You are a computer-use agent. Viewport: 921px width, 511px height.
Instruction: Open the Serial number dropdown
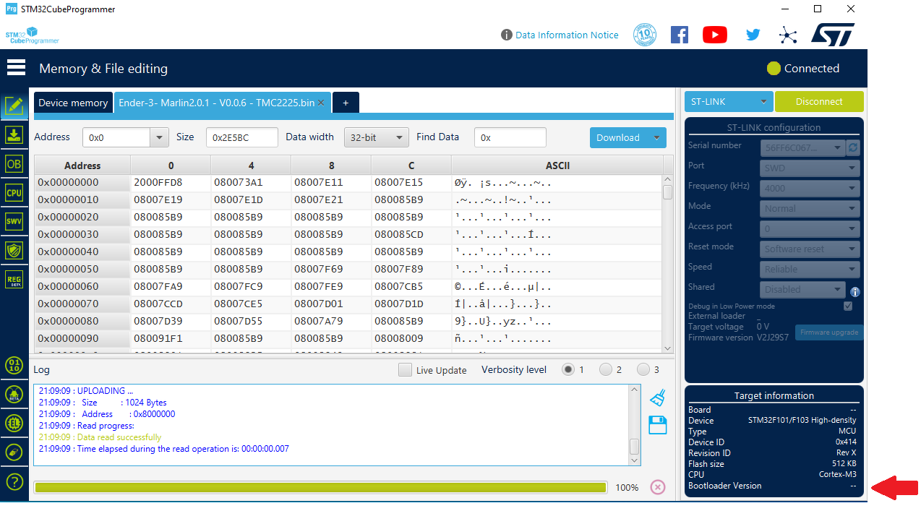802,147
